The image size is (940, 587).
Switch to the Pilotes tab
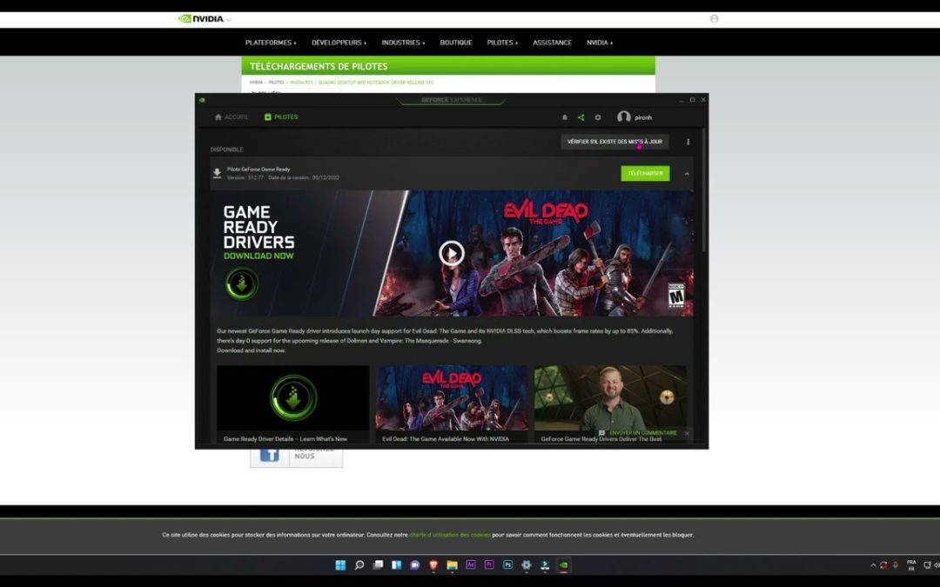tap(281, 117)
